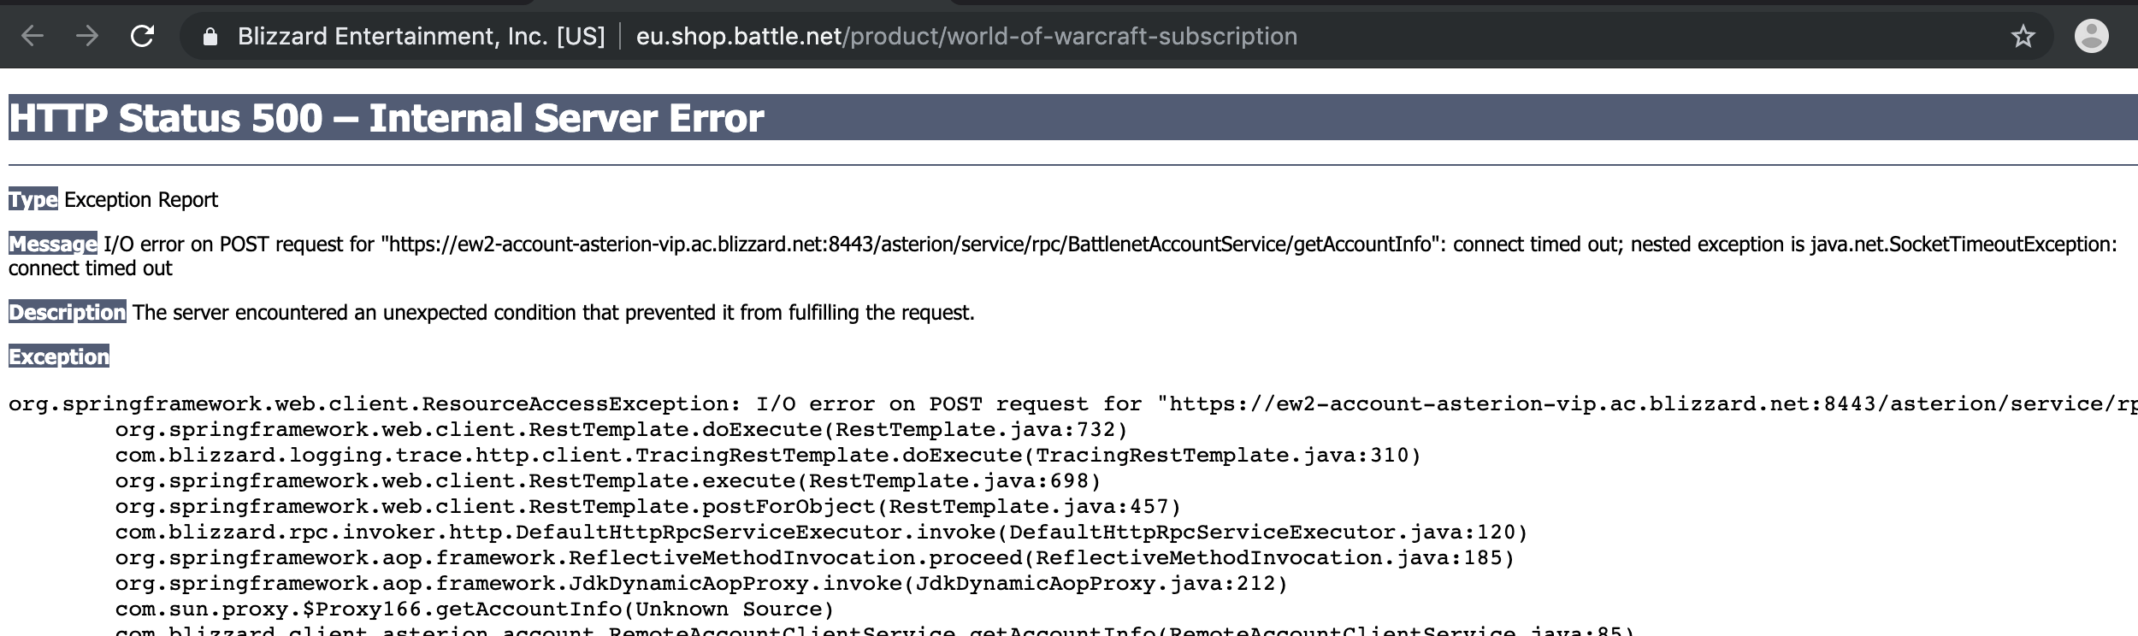The width and height of the screenshot is (2138, 636).
Task: Click the HTTP Status 500 heading
Action: pos(387,118)
